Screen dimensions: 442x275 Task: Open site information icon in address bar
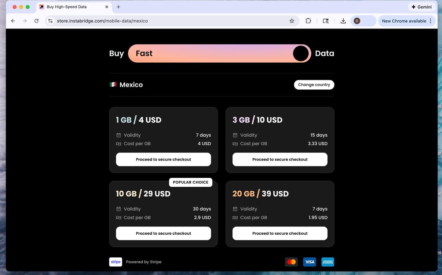pos(51,21)
